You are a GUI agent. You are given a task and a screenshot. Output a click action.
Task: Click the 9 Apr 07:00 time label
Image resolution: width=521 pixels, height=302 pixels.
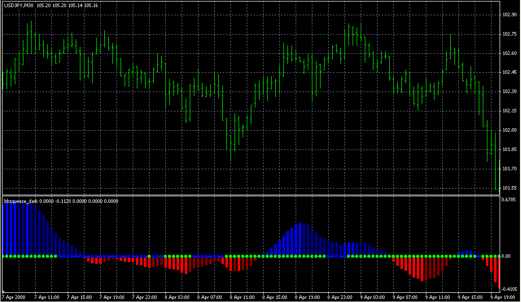[404, 297]
